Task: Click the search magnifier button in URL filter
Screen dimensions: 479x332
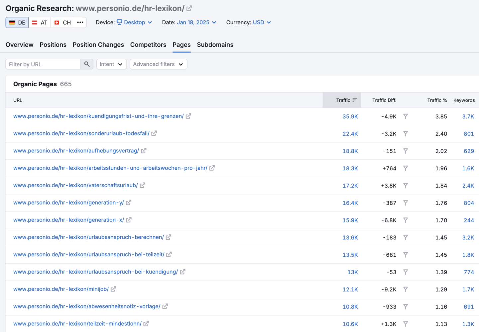Action: click(x=87, y=64)
